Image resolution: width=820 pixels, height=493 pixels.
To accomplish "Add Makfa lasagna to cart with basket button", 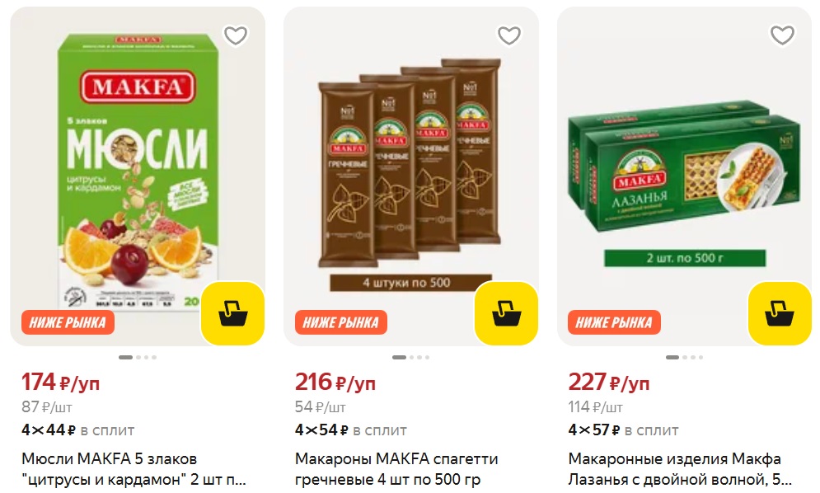I will [x=780, y=313].
